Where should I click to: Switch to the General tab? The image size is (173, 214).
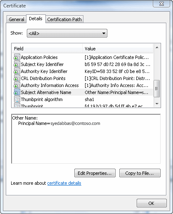click(17, 19)
